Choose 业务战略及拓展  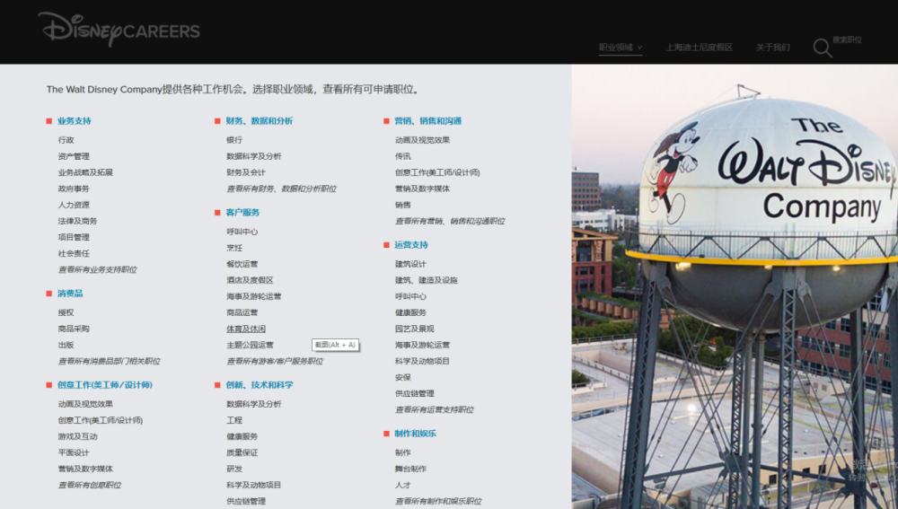[85, 172]
